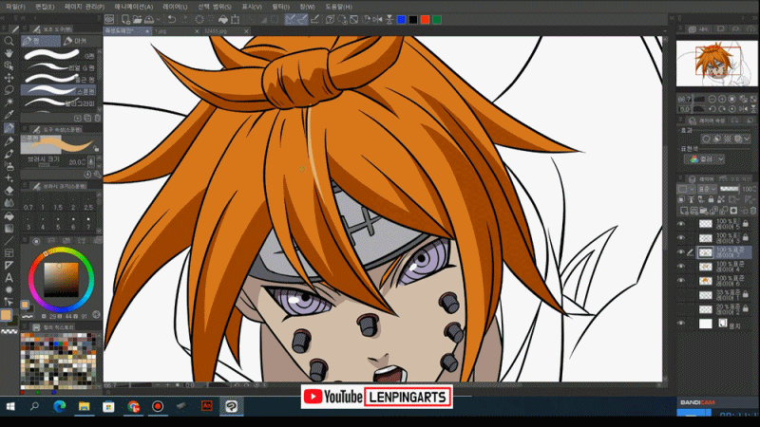Click the New document icon in command bar

pos(125,19)
